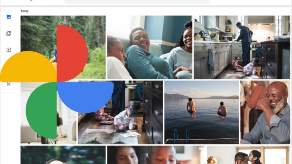Open the living room sofa photo

click(49, 112)
